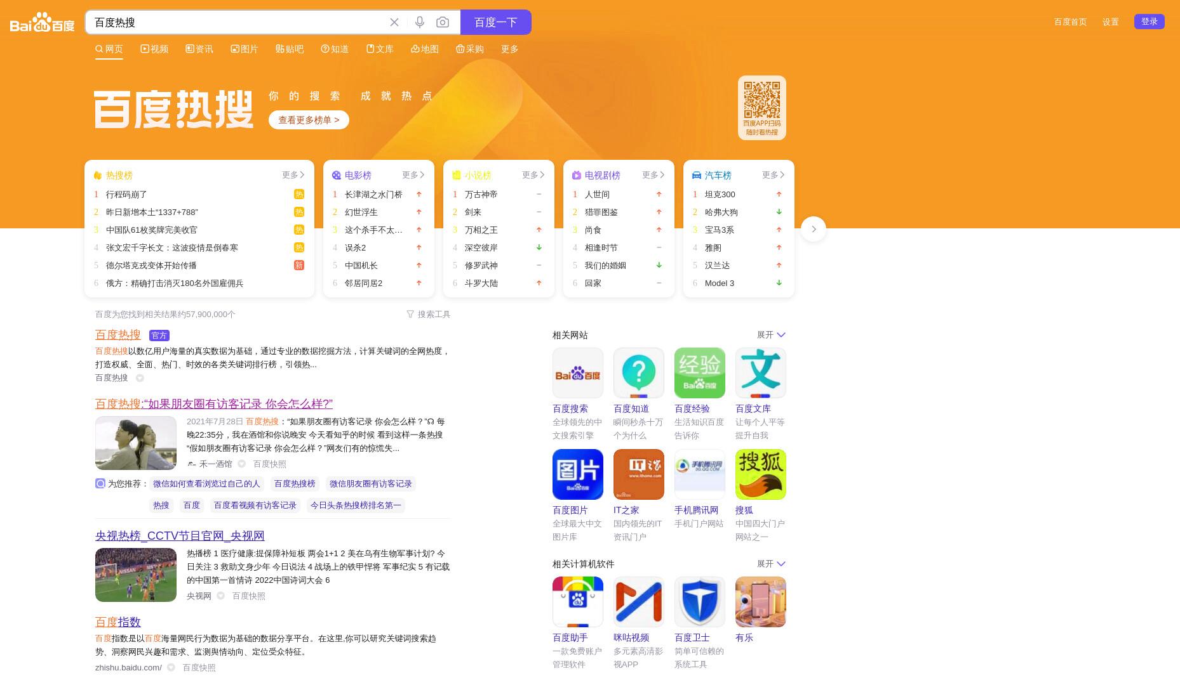The image size is (1180, 685).
Task: Open 更多 in the 汽车榜 card
Action: click(774, 175)
